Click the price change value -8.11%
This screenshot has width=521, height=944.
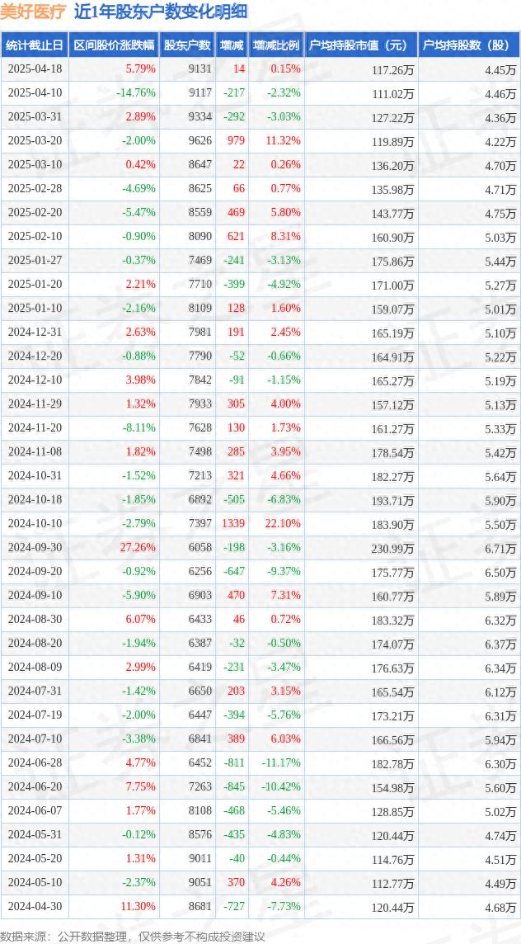(x=138, y=428)
